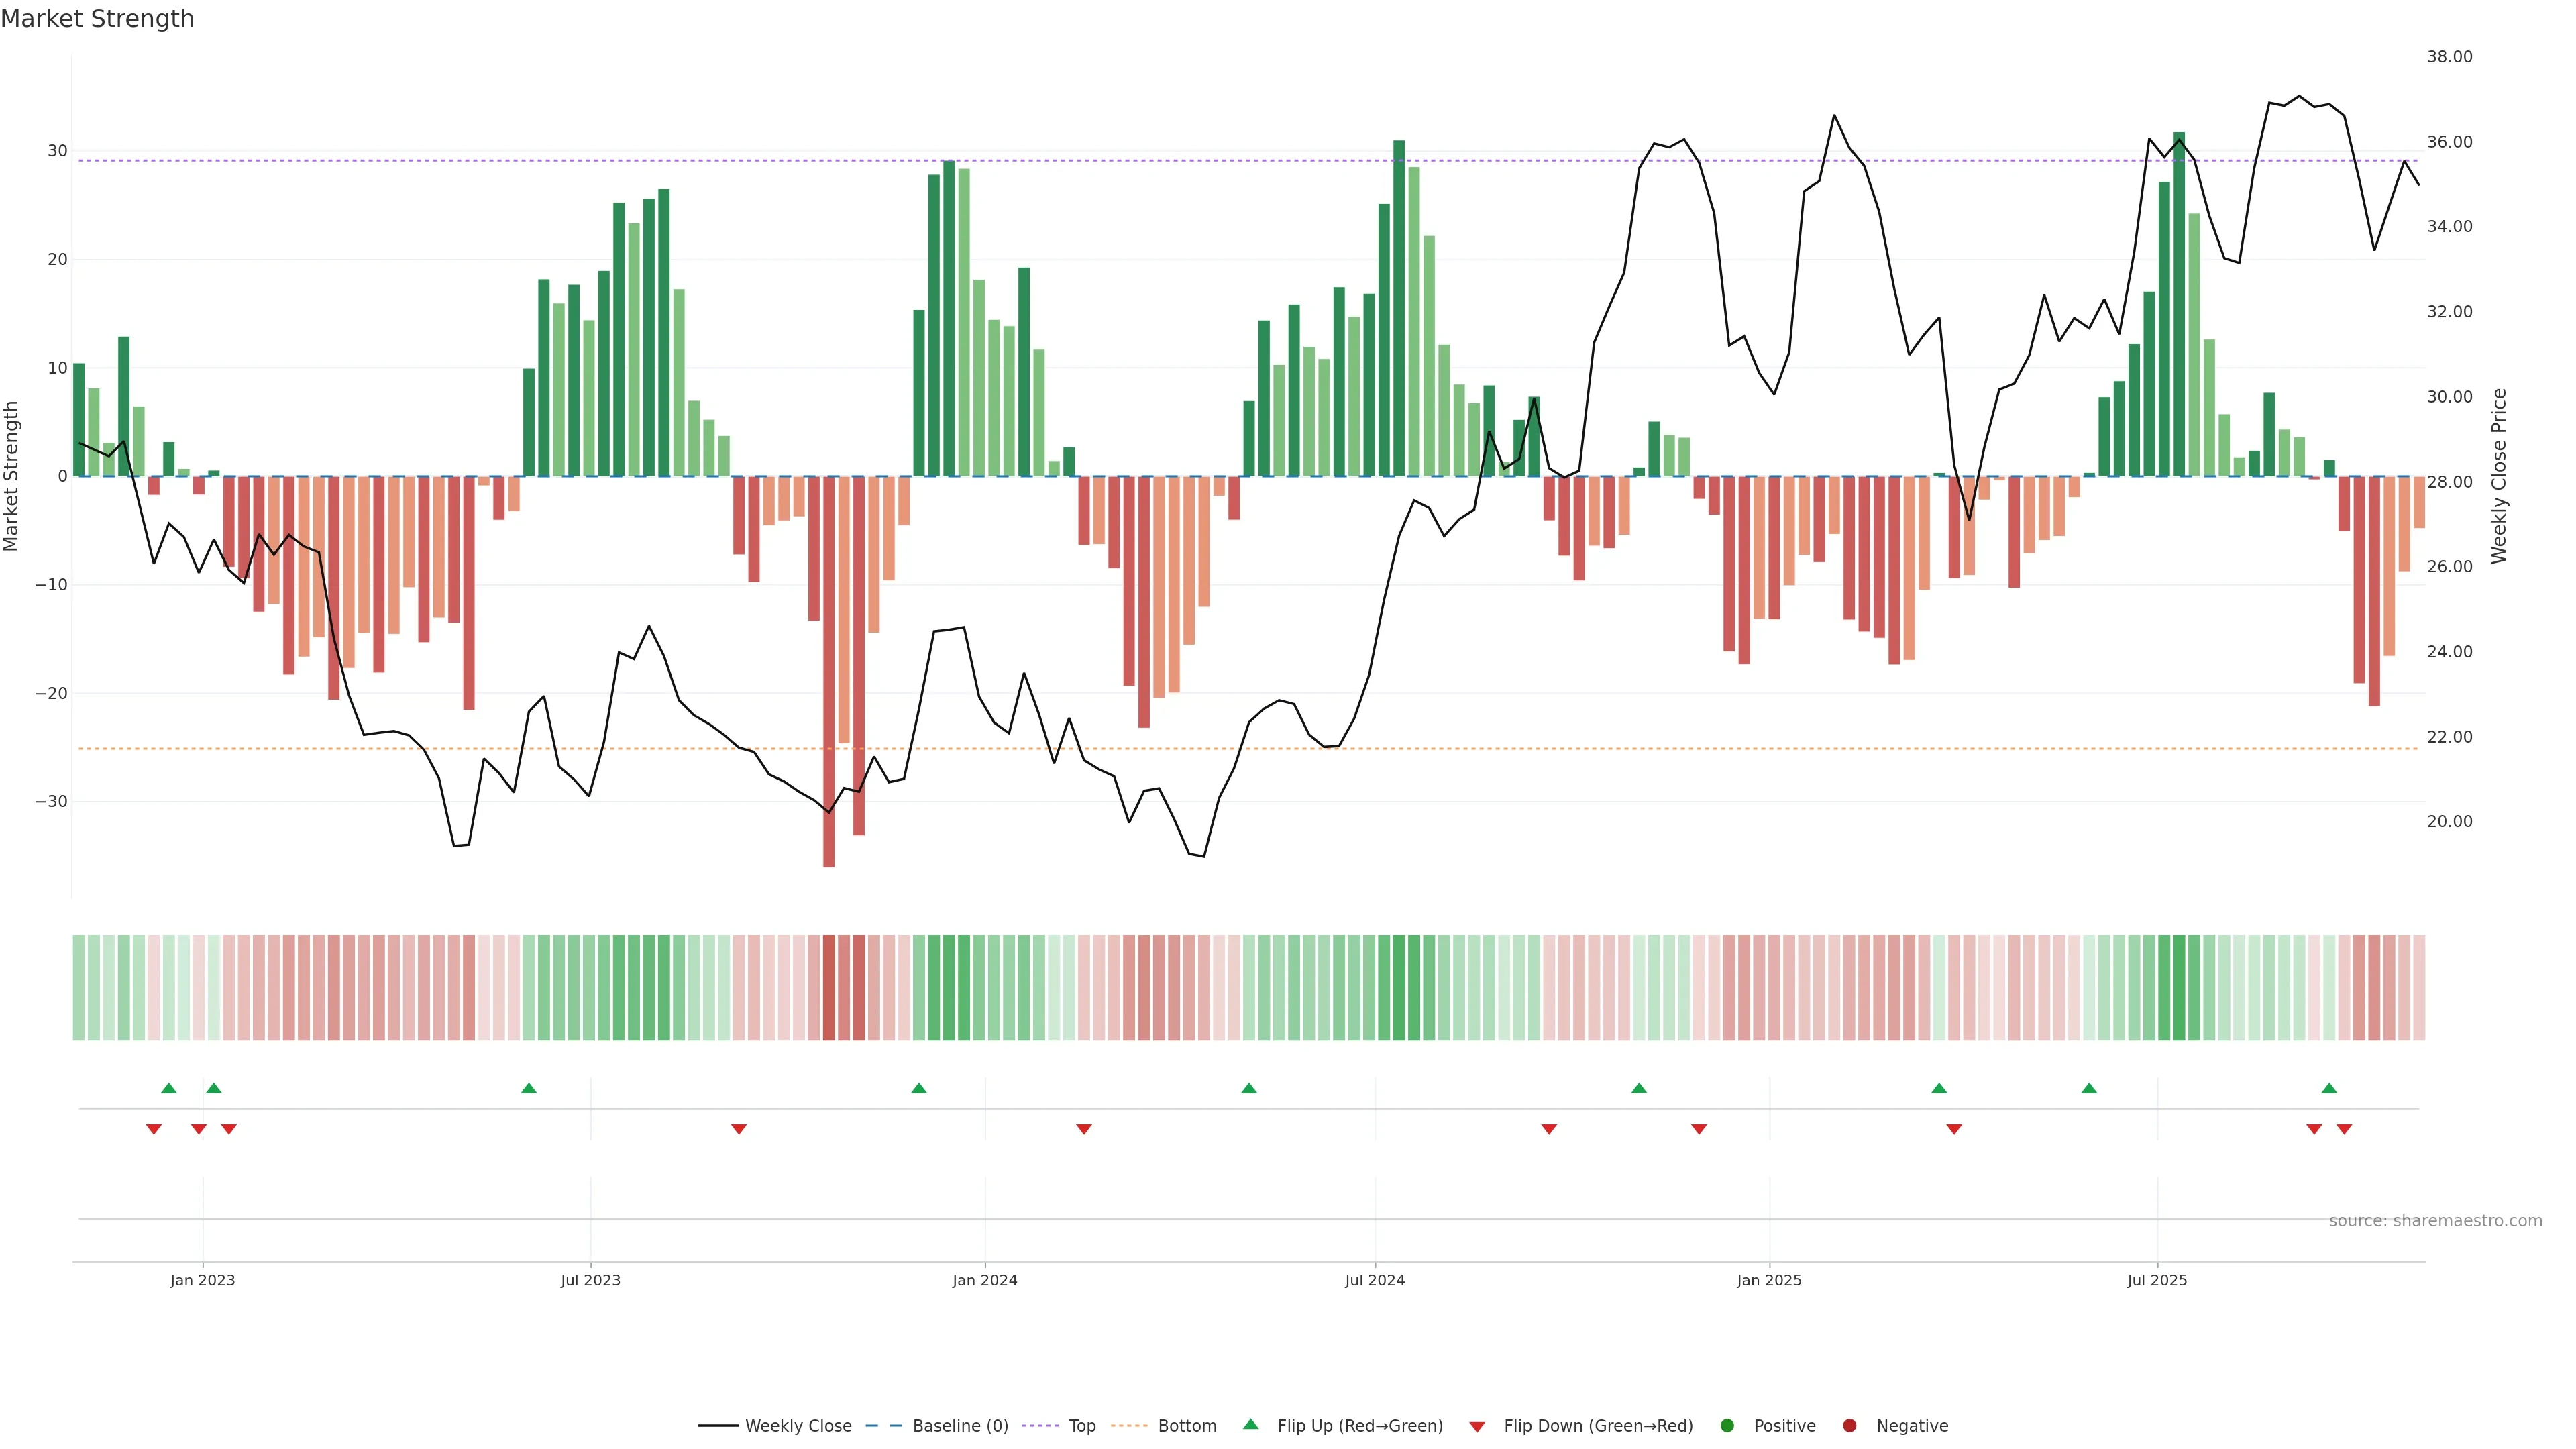
Task: Click the sharemaestro.com source text
Action: (x=2435, y=1221)
